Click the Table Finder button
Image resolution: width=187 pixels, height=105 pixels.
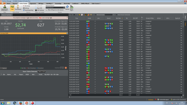[42, 71]
